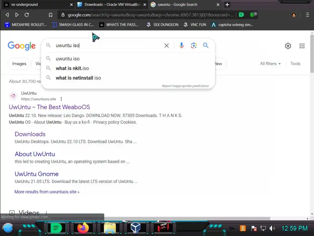Click the browser address bar URL
Screen dimensions: 314x236
pyautogui.click(x=151, y=15)
